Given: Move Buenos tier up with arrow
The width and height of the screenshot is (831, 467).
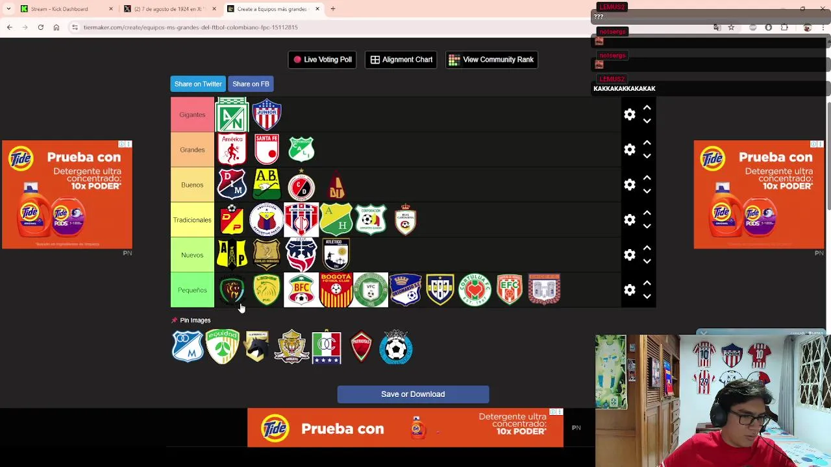Looking at the screenshot, I should 647,178.
